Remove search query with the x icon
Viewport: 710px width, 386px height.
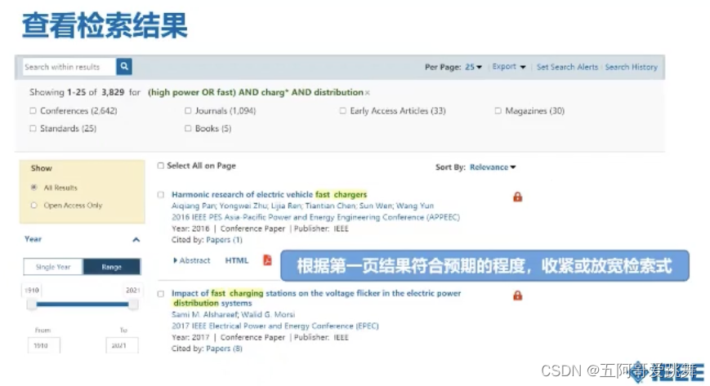(x=367, y=93)
